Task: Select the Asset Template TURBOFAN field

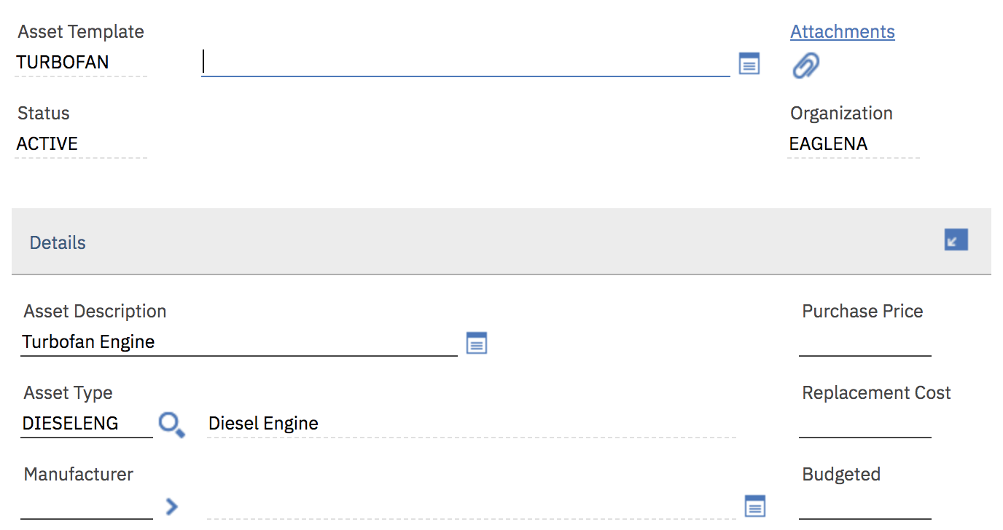Action: coord(80,63)
